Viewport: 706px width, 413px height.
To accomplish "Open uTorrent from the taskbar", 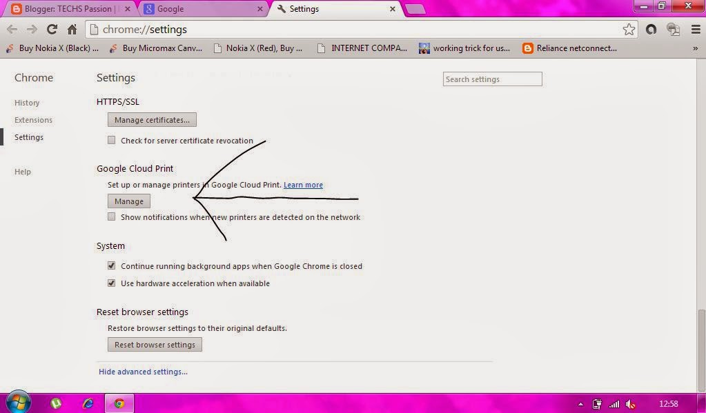I will (x=56, y=403).
